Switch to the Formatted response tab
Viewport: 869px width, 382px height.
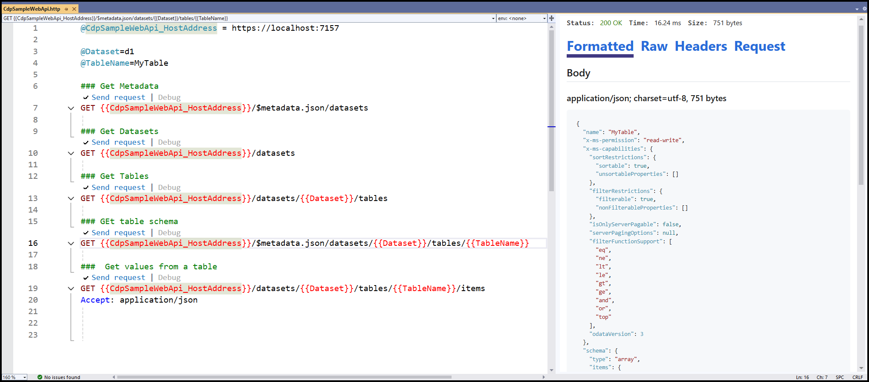point(600,46)
